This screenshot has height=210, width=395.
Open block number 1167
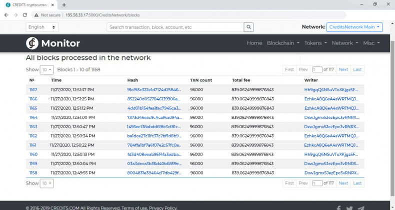coord(33,90)
